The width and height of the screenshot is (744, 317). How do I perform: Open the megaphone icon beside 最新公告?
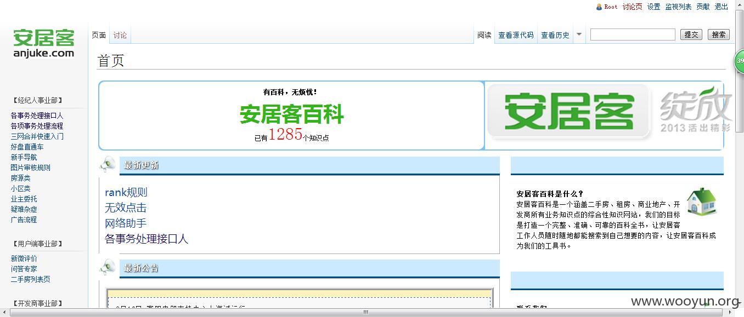pyautogui.click(x=108, y=267)
